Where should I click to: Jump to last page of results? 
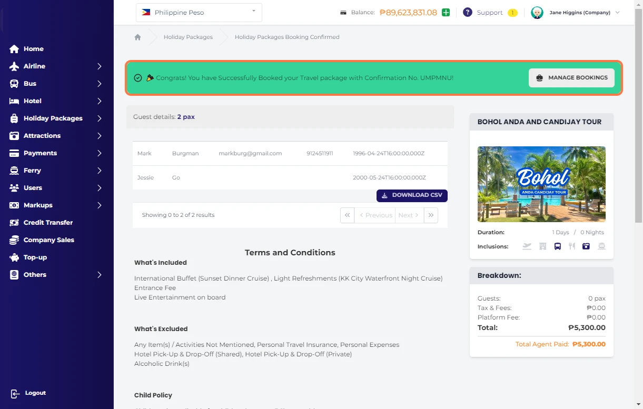tap(431, 215)
